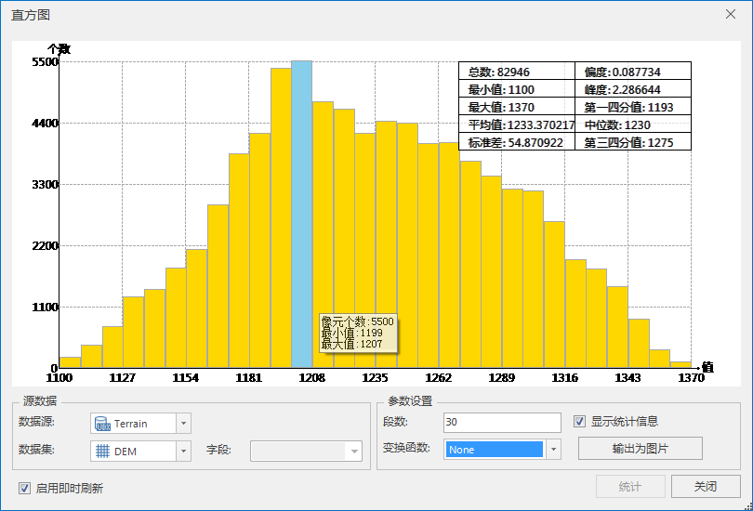Click the shortest bar nearest 1370
Image resolution: width=753 pixels, height=511 pixels.
tap(680, 364)
